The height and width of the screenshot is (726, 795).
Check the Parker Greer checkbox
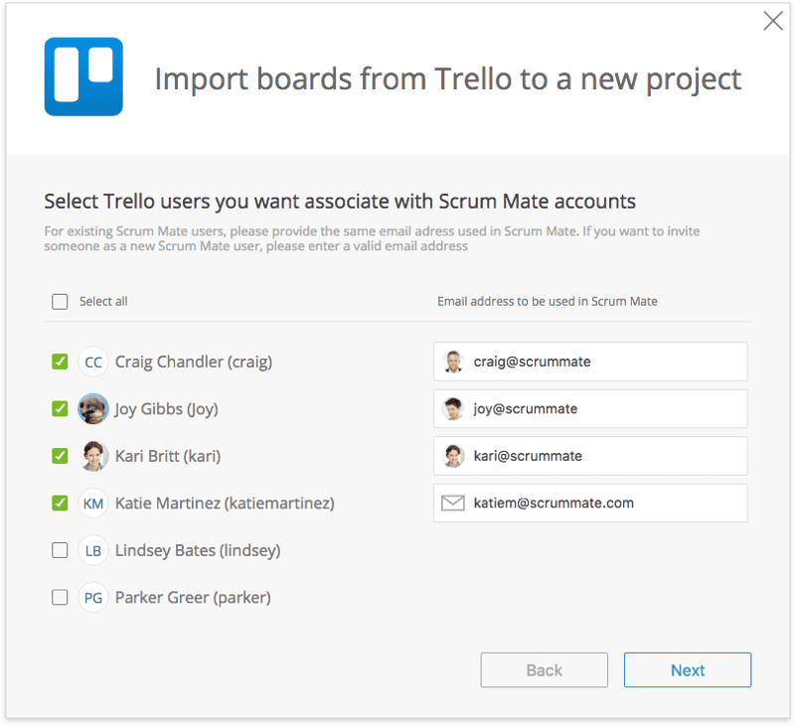[60, 598]
